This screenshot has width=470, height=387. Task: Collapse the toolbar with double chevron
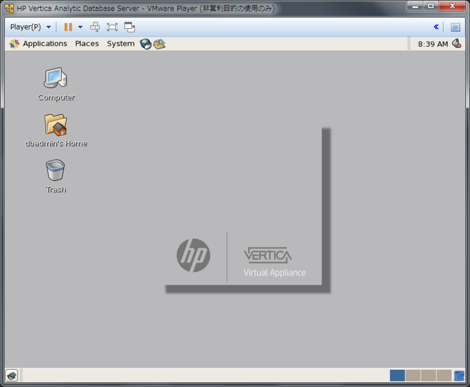tap(436, 27)
